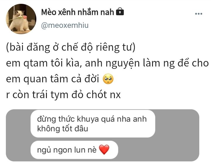This screenshot has width=211, height=167.
Task: Open the three-dot more options menu
Action: [x=199, y=14]
